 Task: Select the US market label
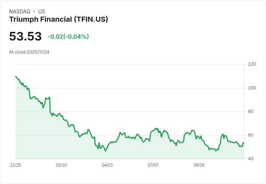tap(42, 12)
